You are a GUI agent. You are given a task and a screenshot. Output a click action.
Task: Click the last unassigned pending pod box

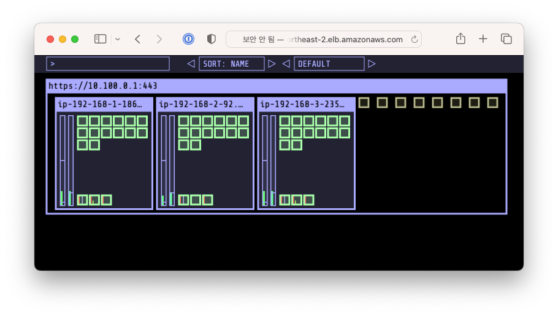pos(492,103)
